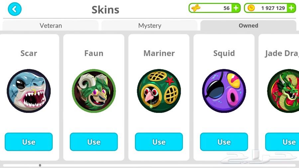299x168 pixels.
Task: Use the Faun skin
Action: [94, 142]
